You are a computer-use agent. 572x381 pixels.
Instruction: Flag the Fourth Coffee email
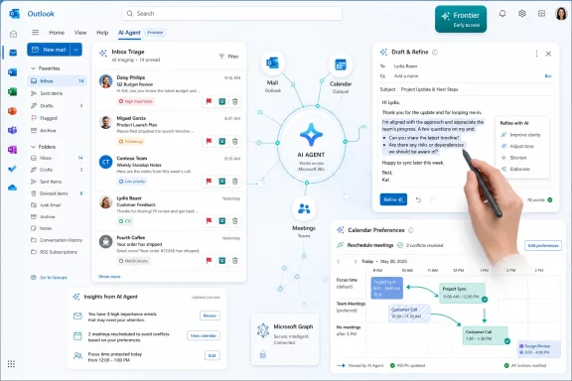pos(209,260)
